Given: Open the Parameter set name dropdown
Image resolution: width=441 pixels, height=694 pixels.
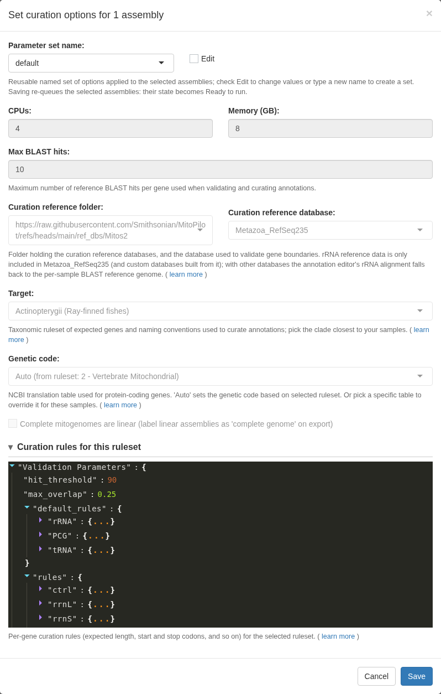Looking at the screenshot, I should coord(91,63).
